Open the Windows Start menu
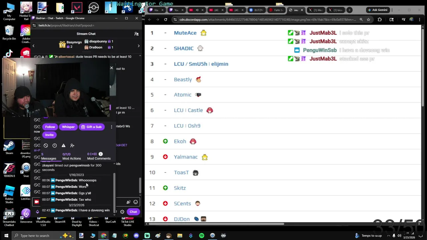Viewport: 427px width, 240px height. (x=6, y=236)
